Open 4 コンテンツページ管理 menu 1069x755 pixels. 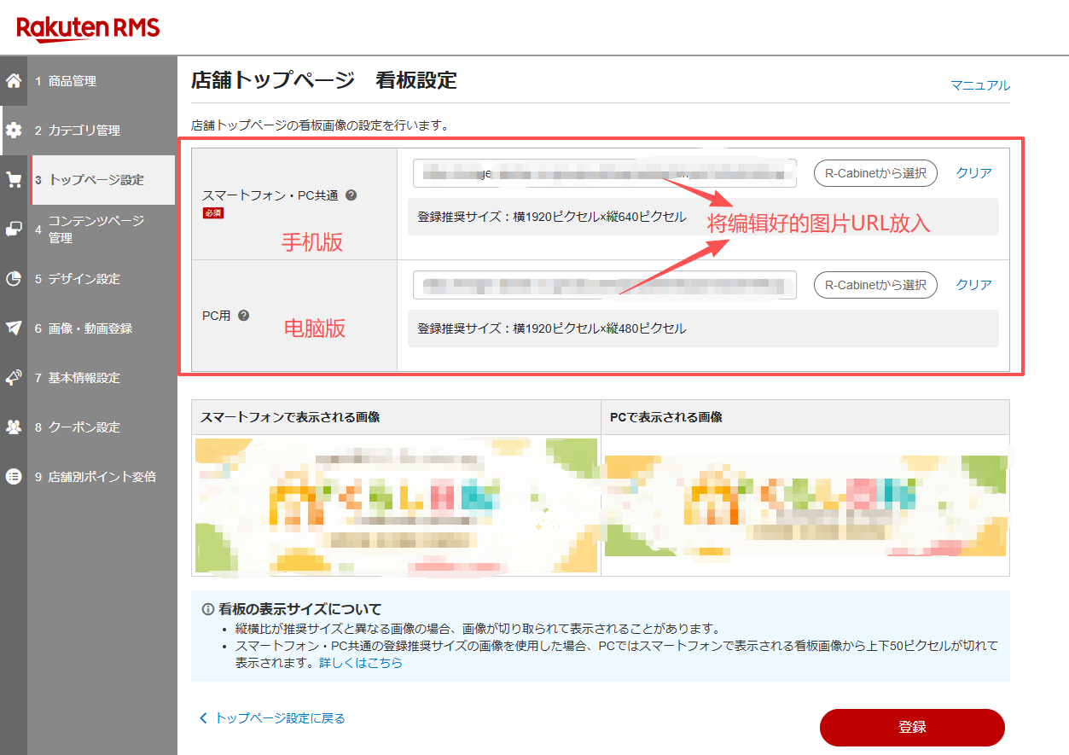point(102,229)
